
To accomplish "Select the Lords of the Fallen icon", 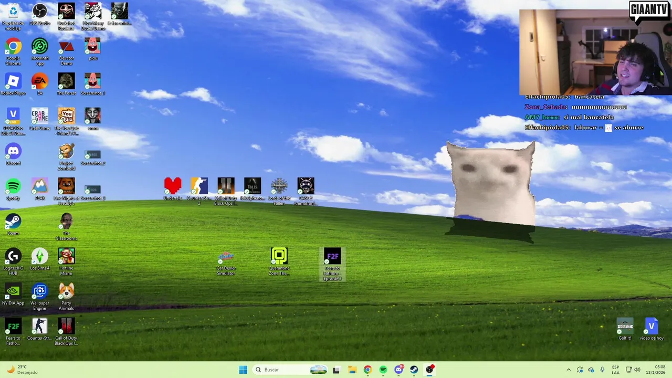I will 279,192.
